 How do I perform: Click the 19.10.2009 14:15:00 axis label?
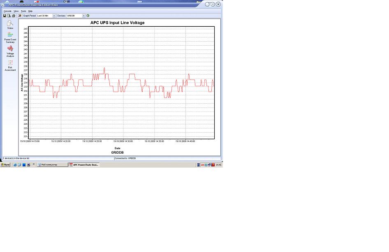[x=30, y=141]
